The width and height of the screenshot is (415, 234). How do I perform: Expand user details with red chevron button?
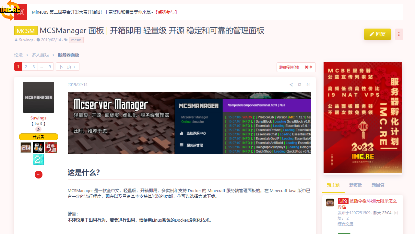[39, 175]
